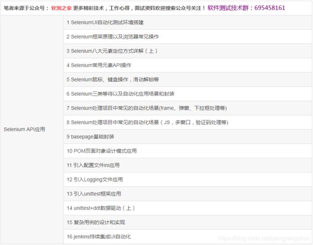Click row 9 basepage基础封装
This screenshot has width=313, height=245.
tap(188, 137)
